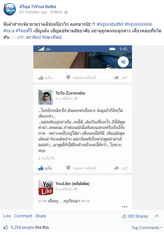This screenshot has width=164, height=235.
Task: Open the YouLike logo thumbnail
Action: click(x=46, y=188)
